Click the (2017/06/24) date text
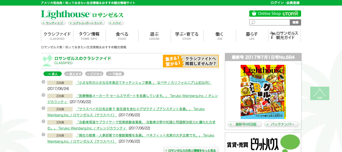This screenshot has height=152, width=342. tap(58, 89)
